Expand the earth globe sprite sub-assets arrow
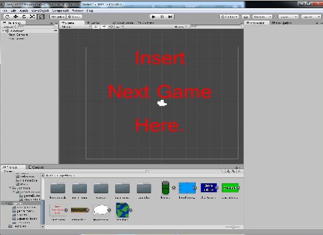This screenshot has height=235, width=323. click(130, 210)
